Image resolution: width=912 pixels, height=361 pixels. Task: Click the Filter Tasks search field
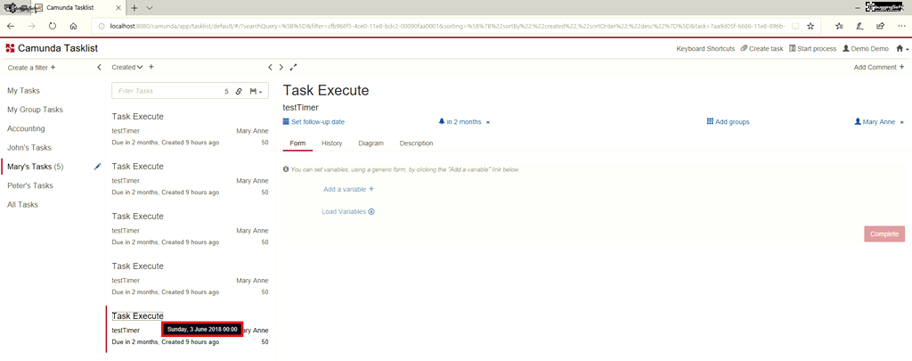[x=168, y=92]
